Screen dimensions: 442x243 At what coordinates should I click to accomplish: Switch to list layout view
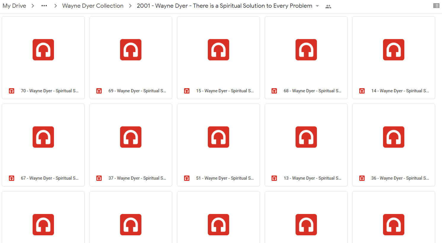click(x=436, y=6)
